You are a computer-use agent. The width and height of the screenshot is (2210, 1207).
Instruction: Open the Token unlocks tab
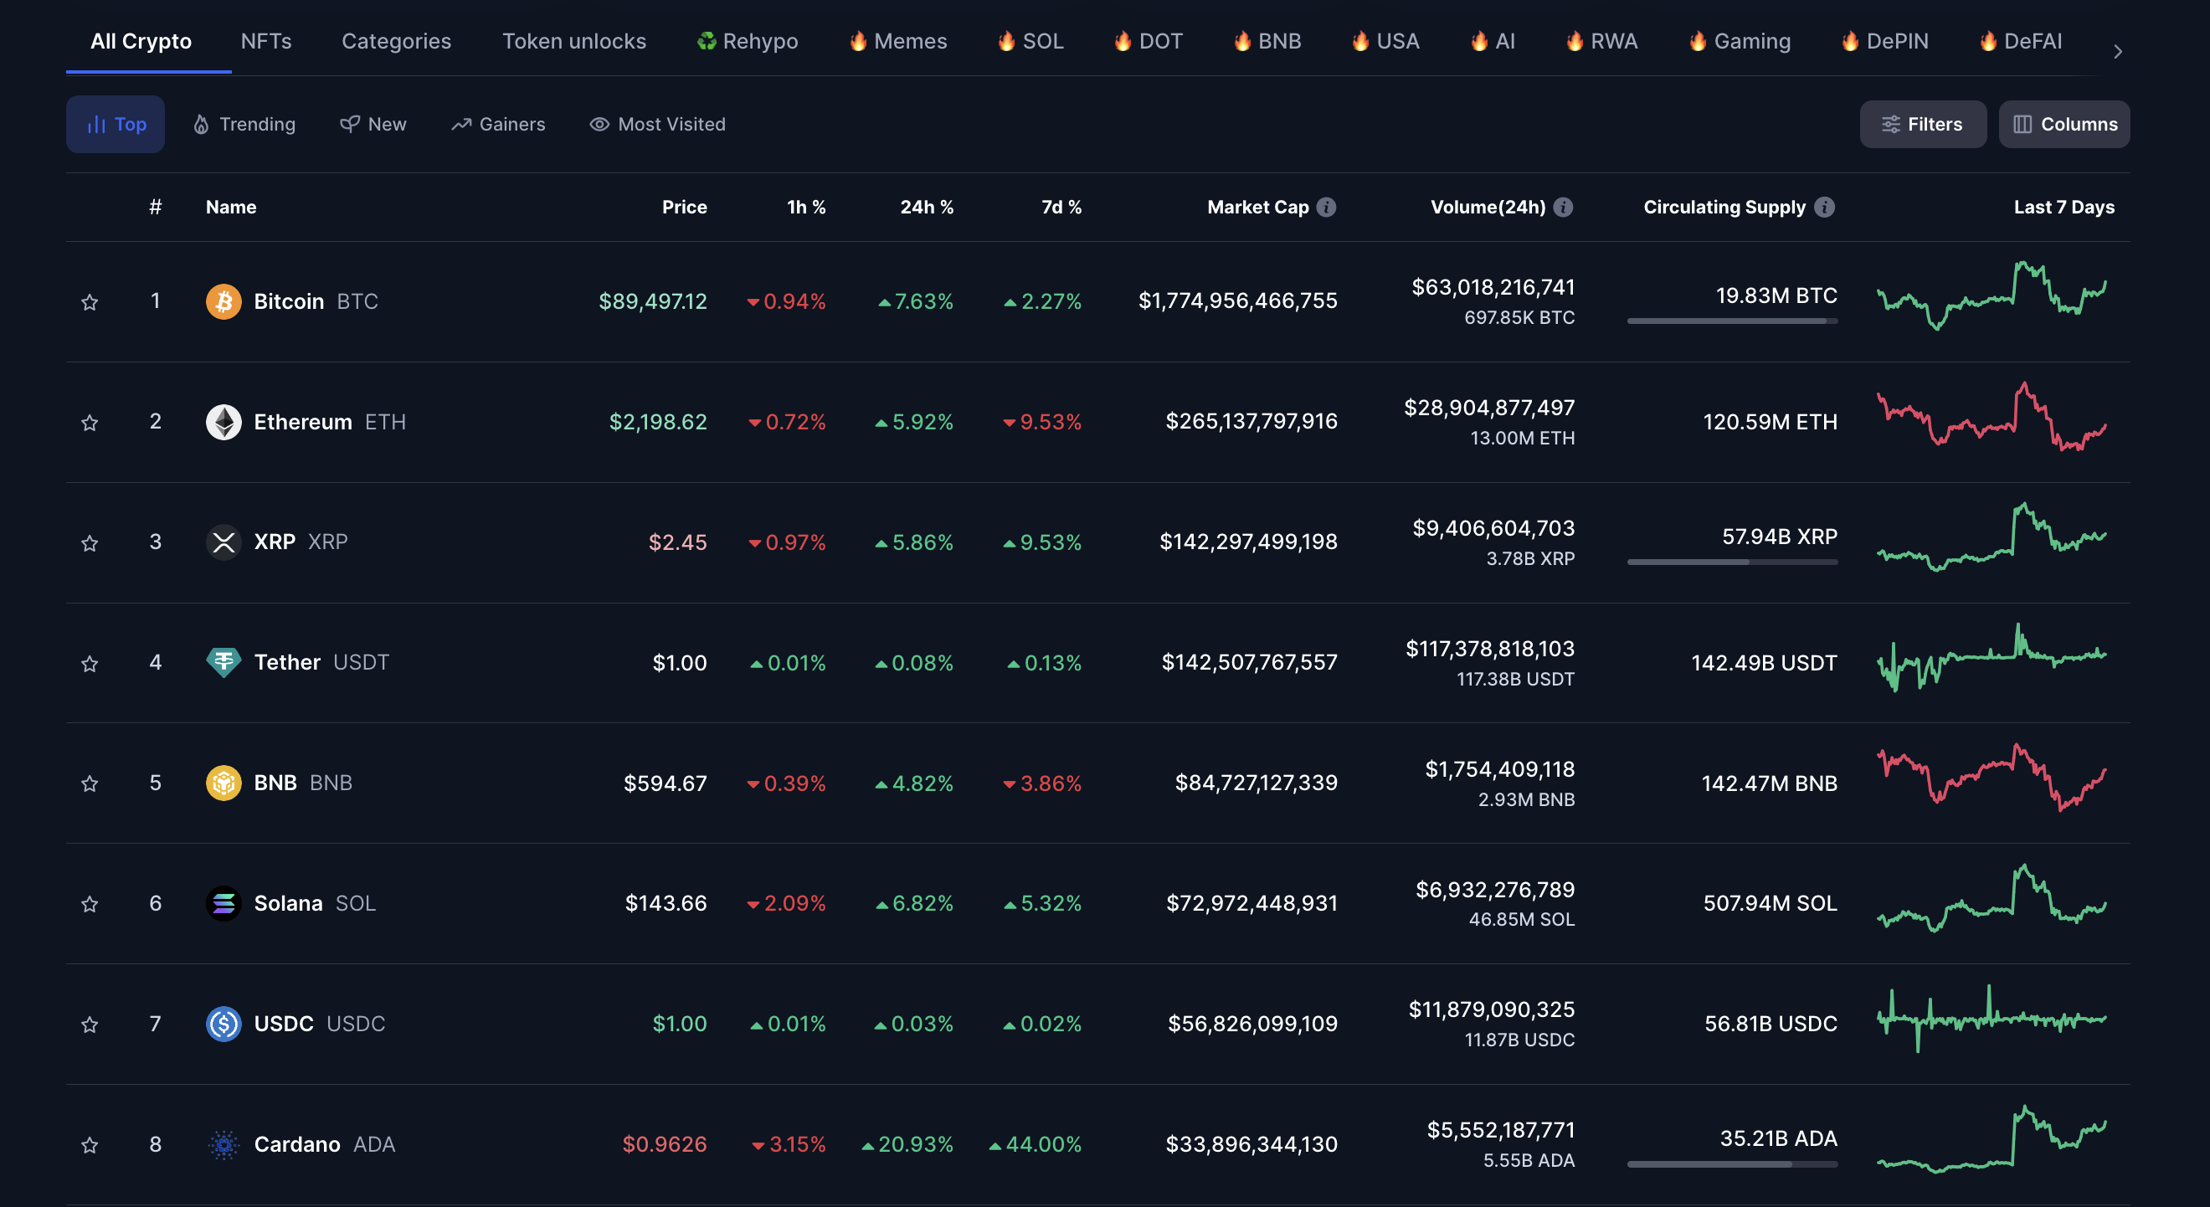tap(574, 41)
